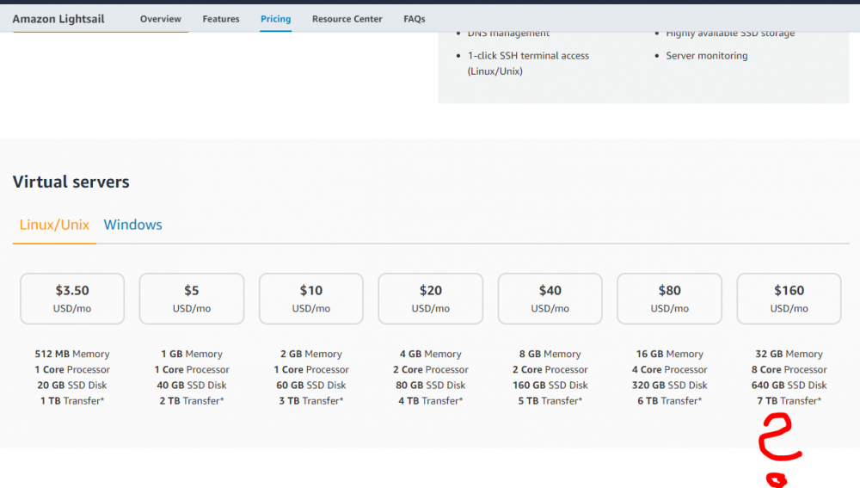Viewport: 860px width, 488px height.
Task: Click the 320 GB SSD Disk text
Action: pyautogui.click(x=669, y=386)
